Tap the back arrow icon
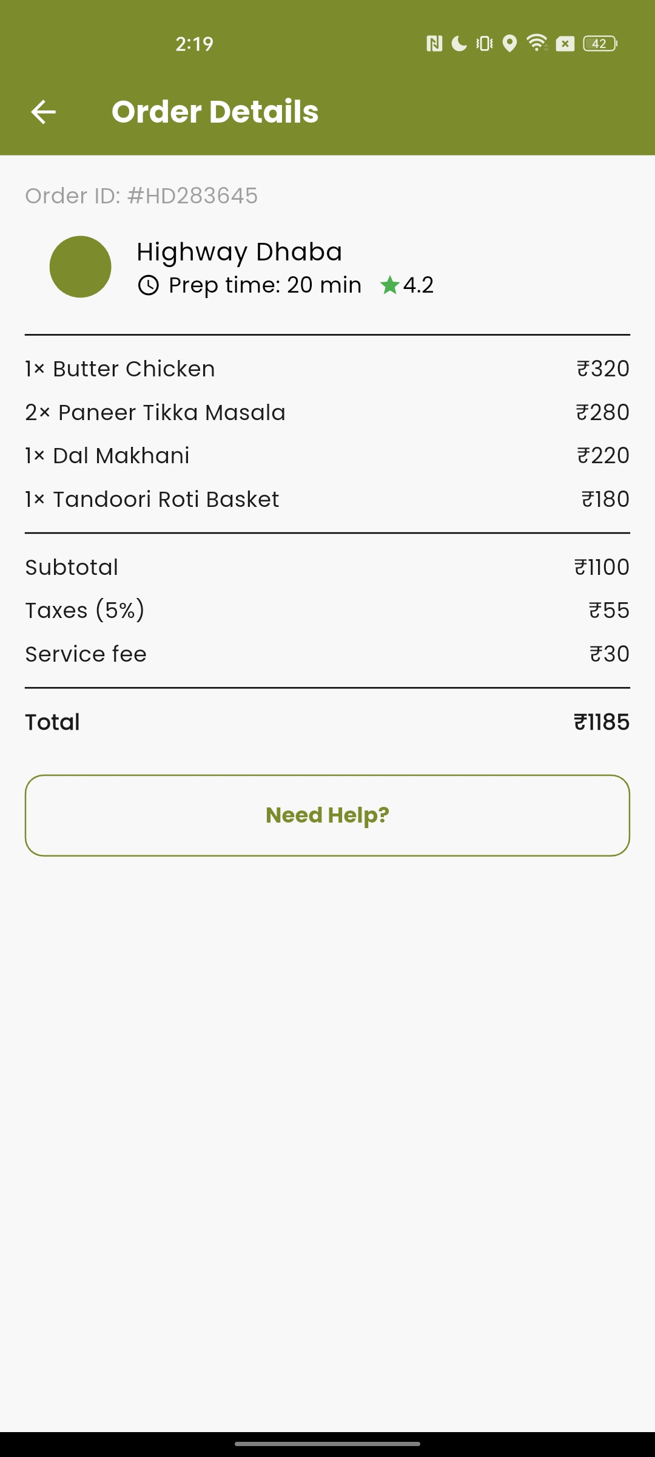 44,112
